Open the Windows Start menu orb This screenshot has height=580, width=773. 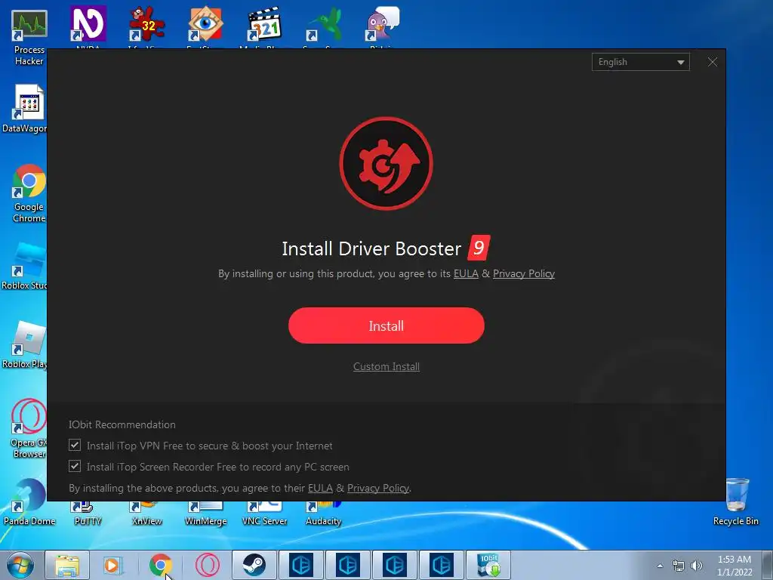(x=20, y=565)
